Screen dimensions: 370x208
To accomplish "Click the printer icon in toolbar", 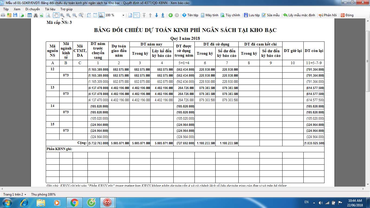I will pos(3,15).
